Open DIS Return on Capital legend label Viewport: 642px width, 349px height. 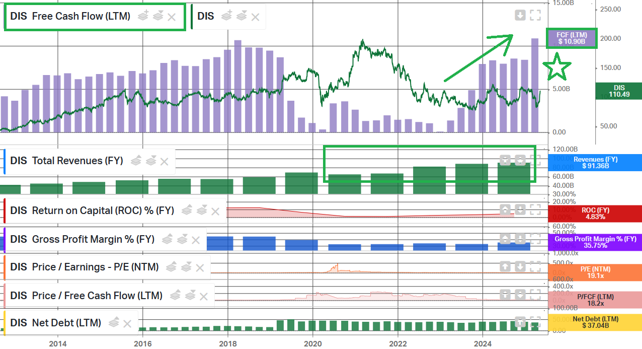pos(92,210)
